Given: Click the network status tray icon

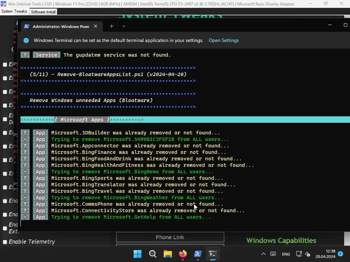Looking at the screenshot, I should [x=299, y=254].
